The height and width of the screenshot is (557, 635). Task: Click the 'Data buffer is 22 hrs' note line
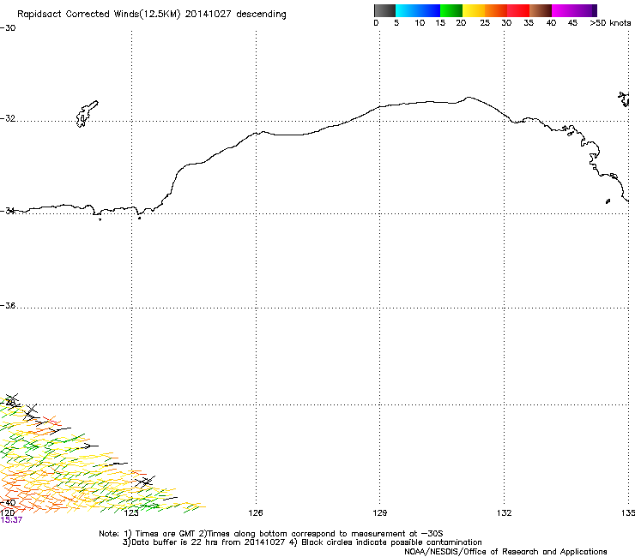(x=302, y=542)
